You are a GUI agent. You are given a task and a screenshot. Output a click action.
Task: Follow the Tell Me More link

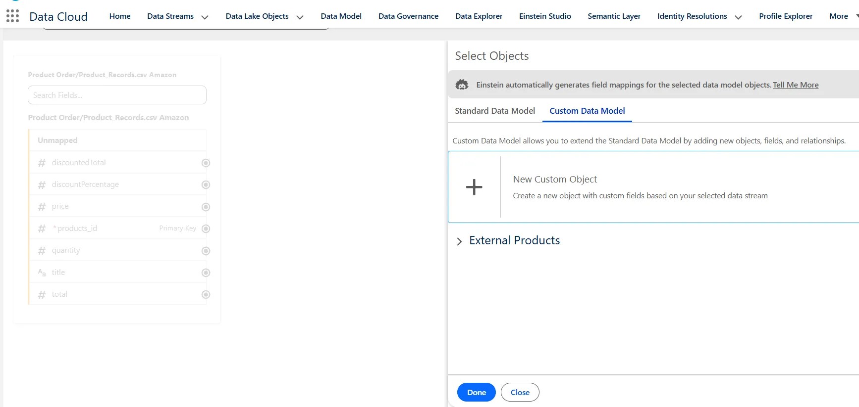[795, 85]
